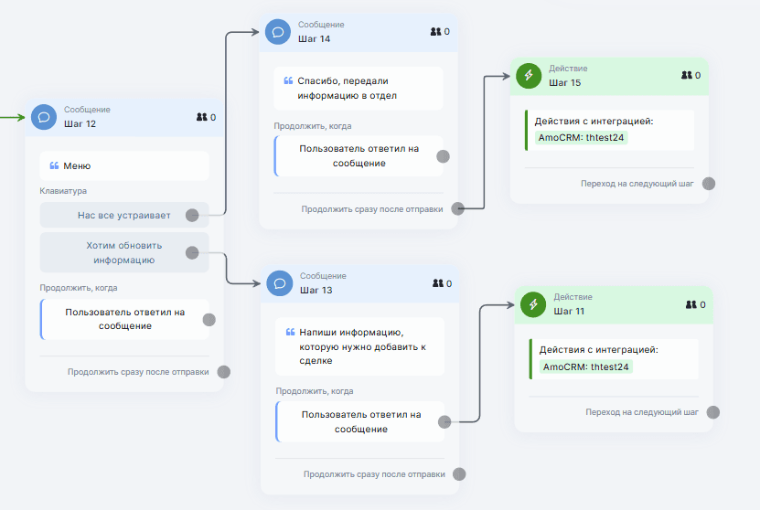
Task: Select the 'Спасибо, передали информацию в отдел' message
Action: 359,88
